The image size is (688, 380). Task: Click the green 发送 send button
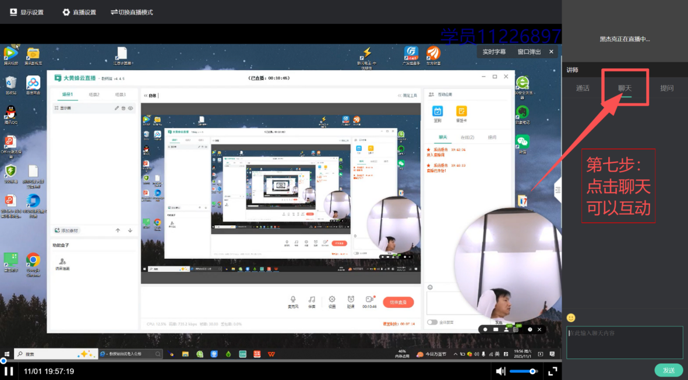(x=668, y=370)
